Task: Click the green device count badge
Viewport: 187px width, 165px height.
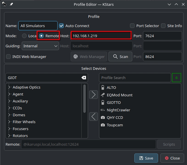Action: point(177,78)
